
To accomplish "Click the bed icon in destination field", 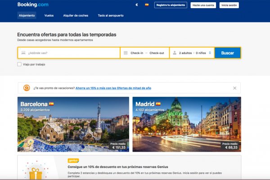I will [23, 53].
